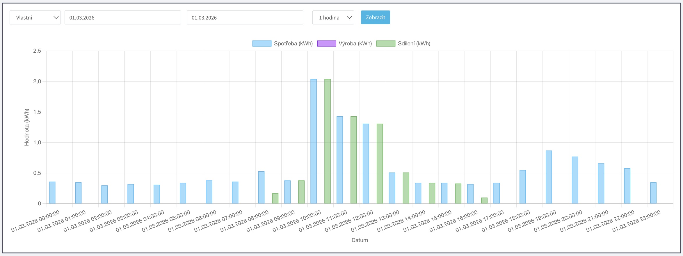Toggle Sdílení (kWh) legend series
Image resolution: width=683 pixels, height=256 pixels.
click(x=414, y=44)
